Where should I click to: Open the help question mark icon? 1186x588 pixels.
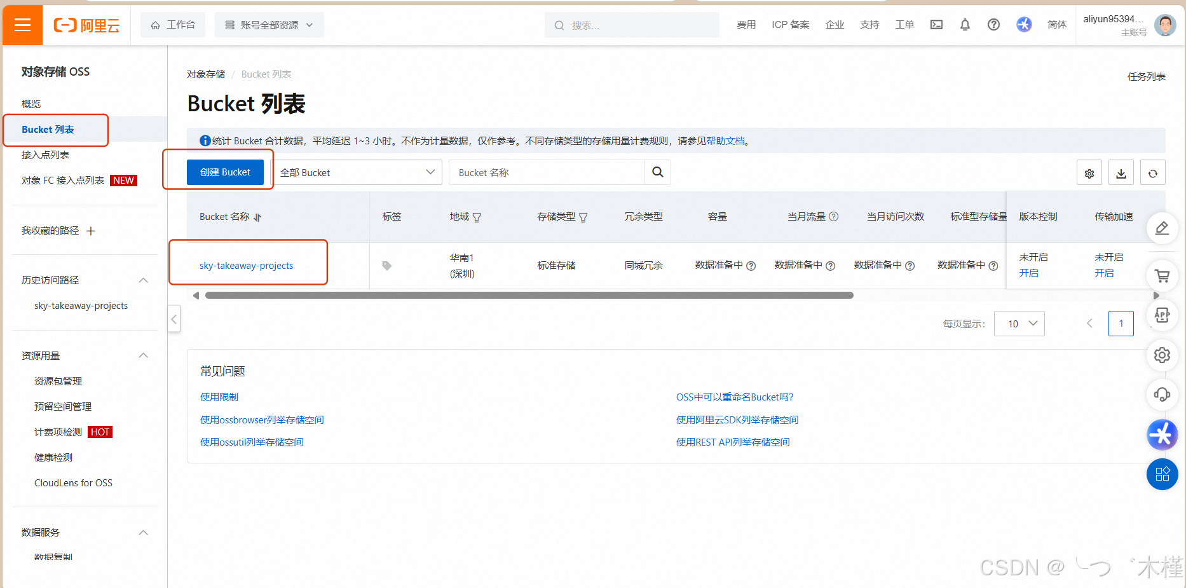[993, 25]
